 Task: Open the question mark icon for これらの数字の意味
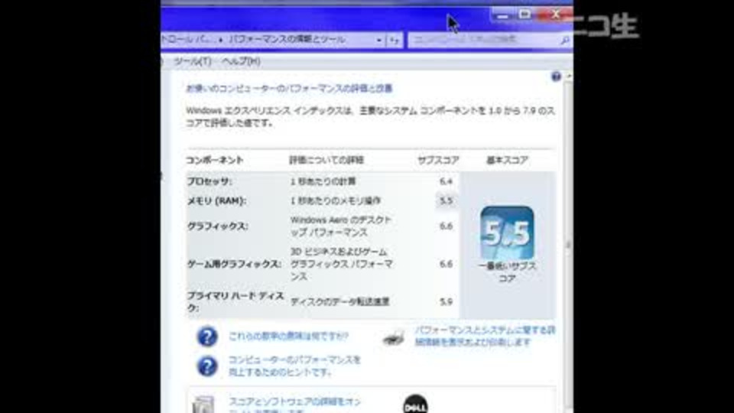[206, 337]
